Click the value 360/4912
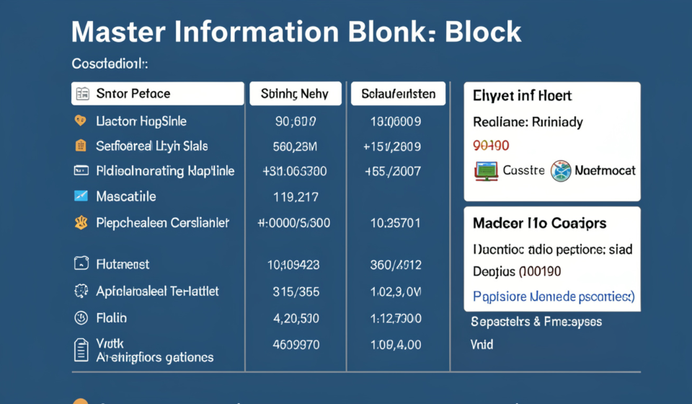Viewport: 692px width, 404px height. [x=396, y=265]
